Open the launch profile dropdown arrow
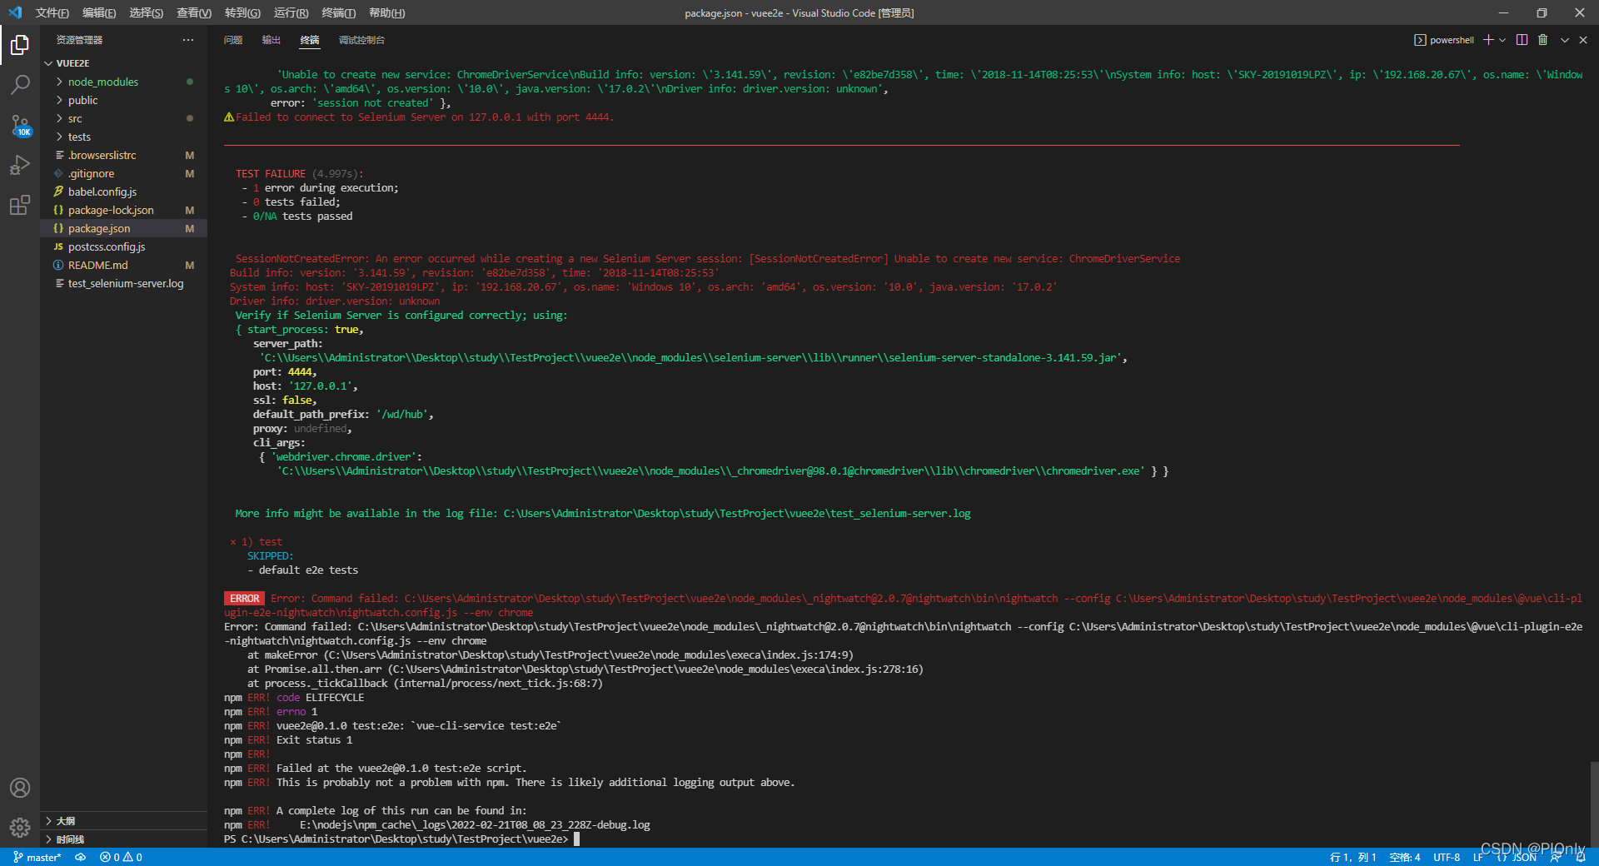Image resolution: width=1599 pixels, height=866 pixels. 1502,40
